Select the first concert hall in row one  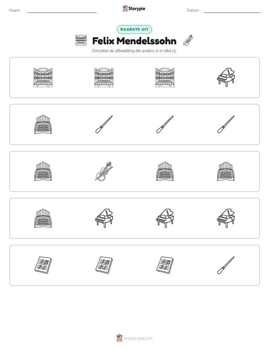click(43, 77)
